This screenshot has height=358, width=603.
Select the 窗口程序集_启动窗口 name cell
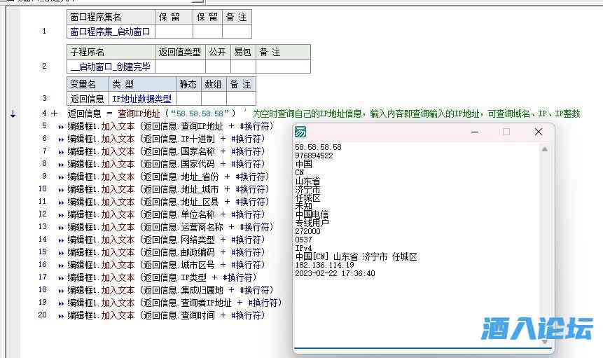point(111,32)
